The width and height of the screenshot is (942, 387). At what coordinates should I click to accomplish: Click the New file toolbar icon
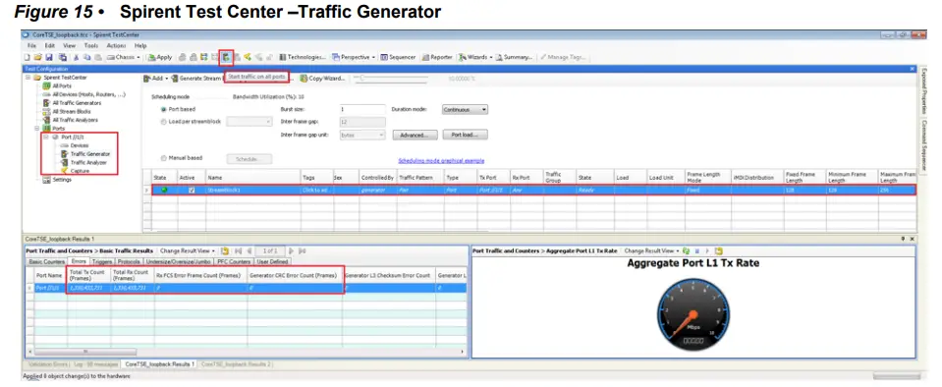click(x=27, y=57)
